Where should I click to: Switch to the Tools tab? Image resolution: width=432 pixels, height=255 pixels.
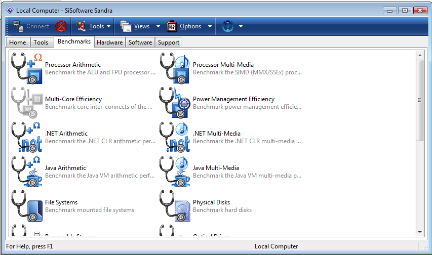click(41, 42)
